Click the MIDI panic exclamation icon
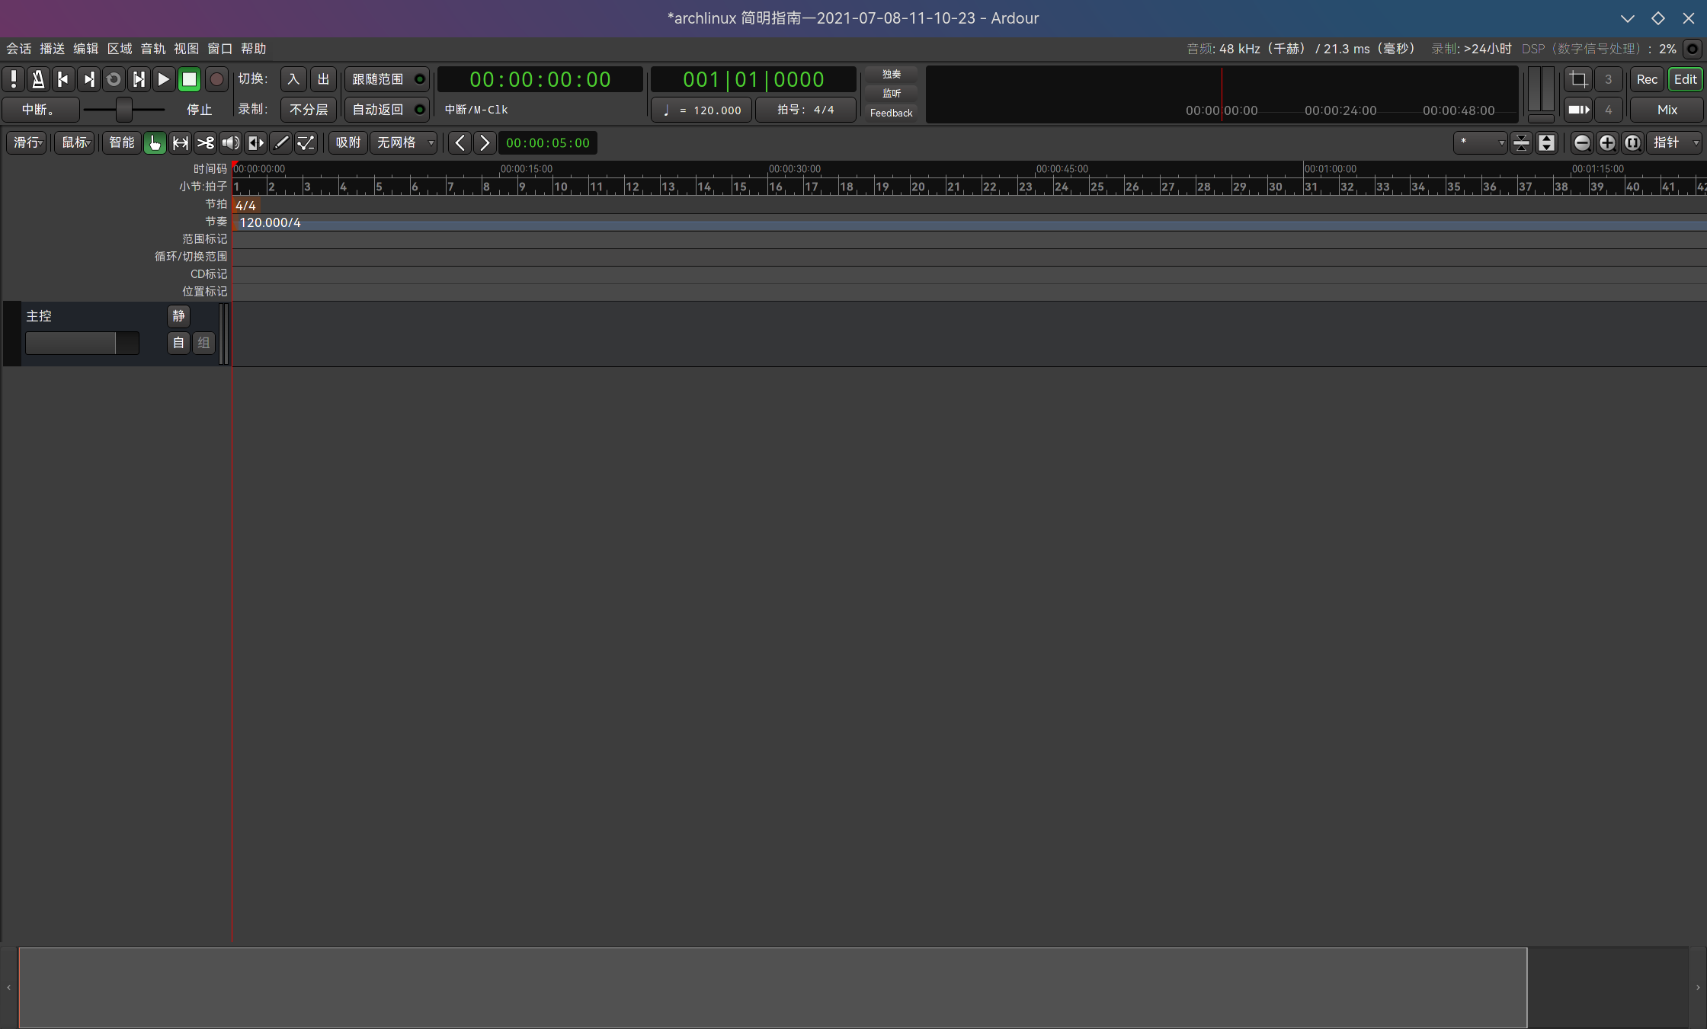1707x1029 pixels. 13,79
